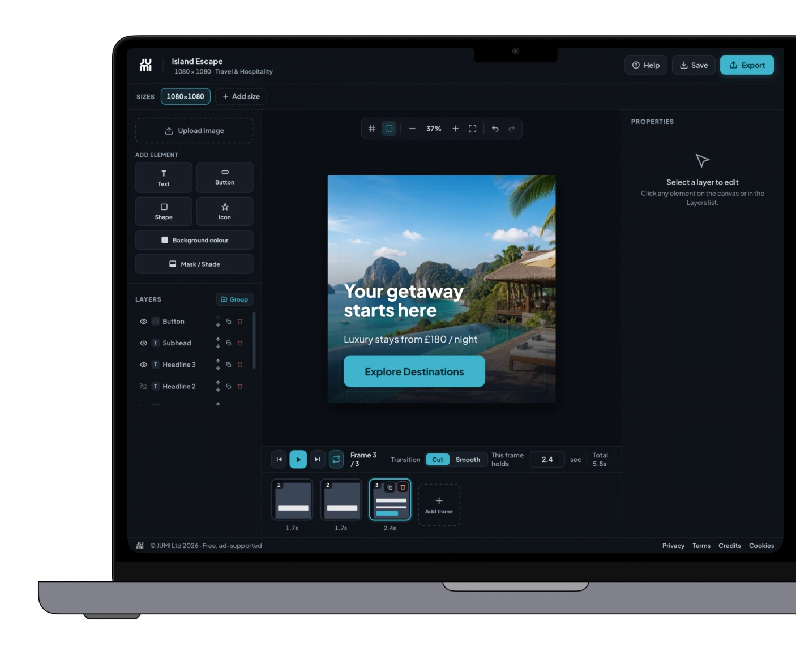
Task: Open Help
Action: pos(646,65)
